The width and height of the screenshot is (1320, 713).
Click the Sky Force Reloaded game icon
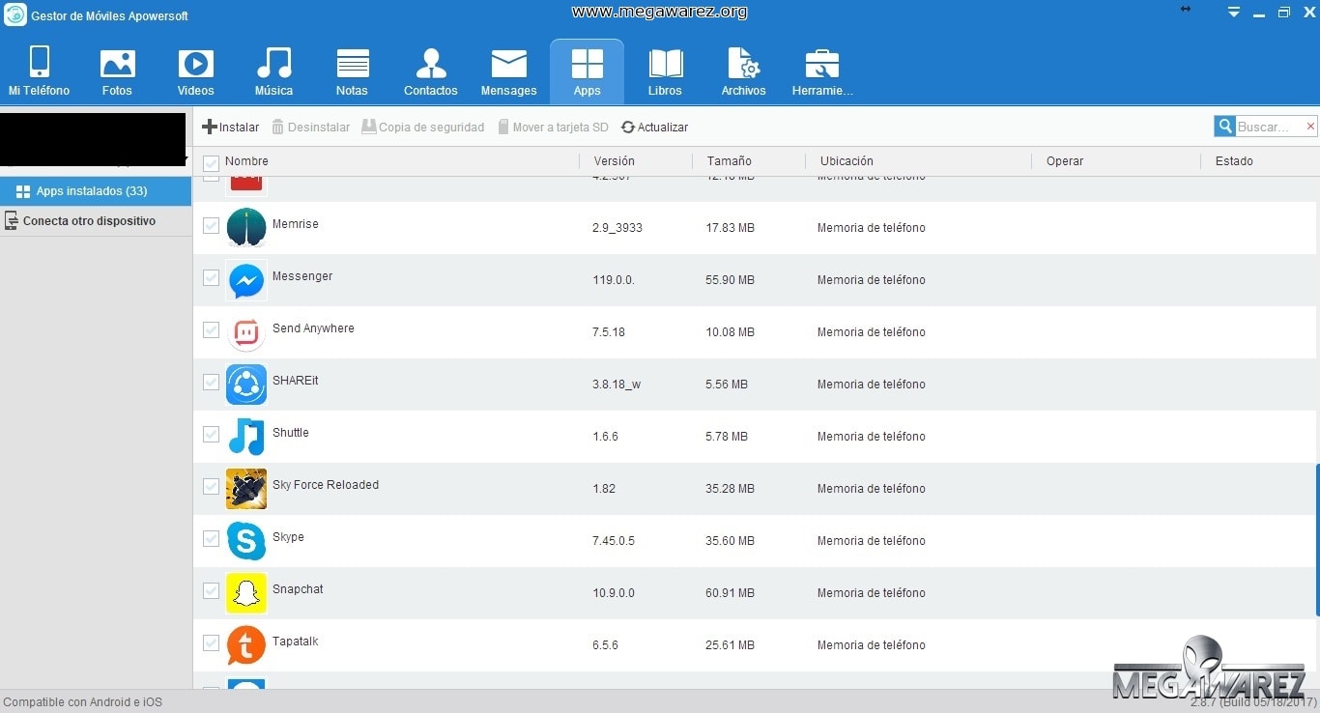(x=246, y=489)
